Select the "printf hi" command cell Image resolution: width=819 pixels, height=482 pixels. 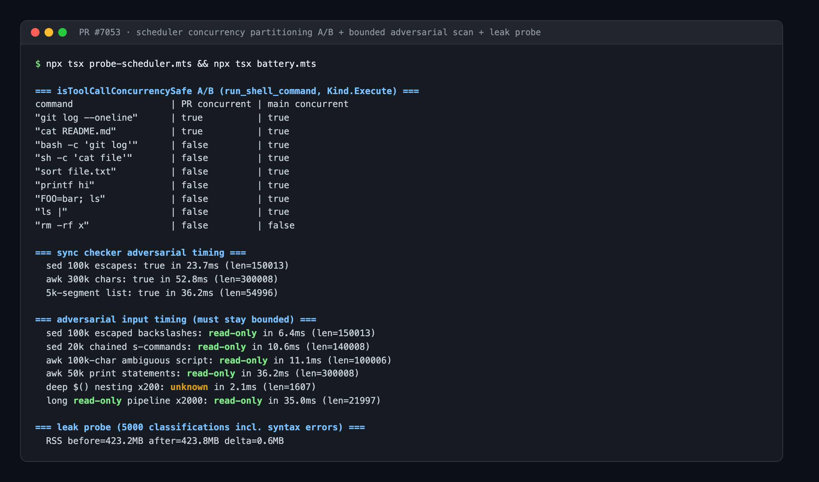click(65, 185)
